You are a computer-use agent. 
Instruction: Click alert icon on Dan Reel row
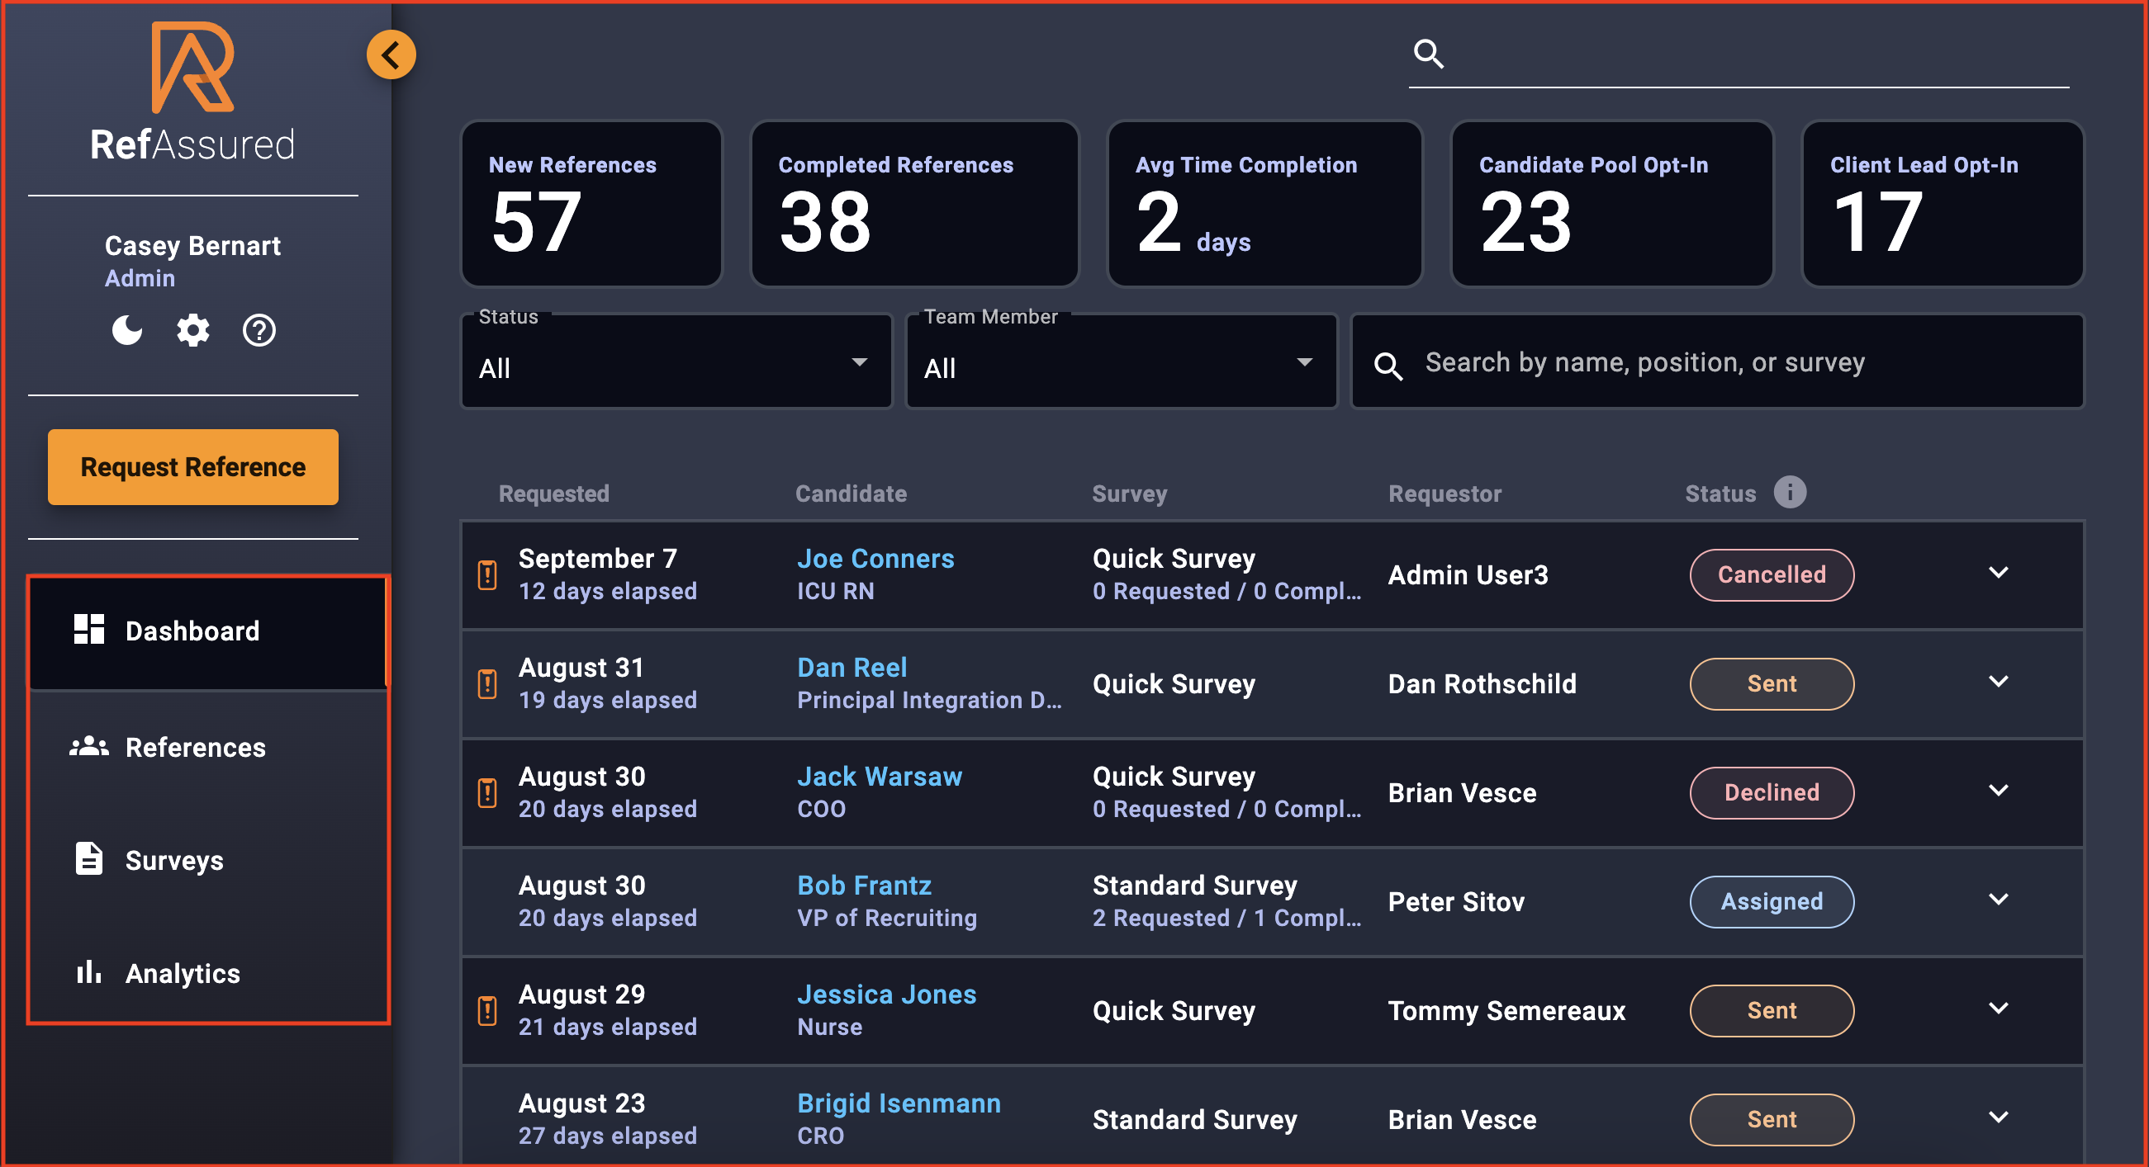point(487,684)
